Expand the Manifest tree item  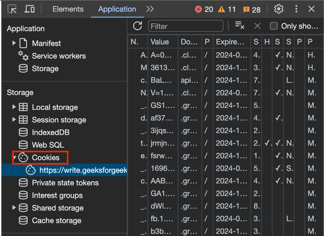pos(14,43)
